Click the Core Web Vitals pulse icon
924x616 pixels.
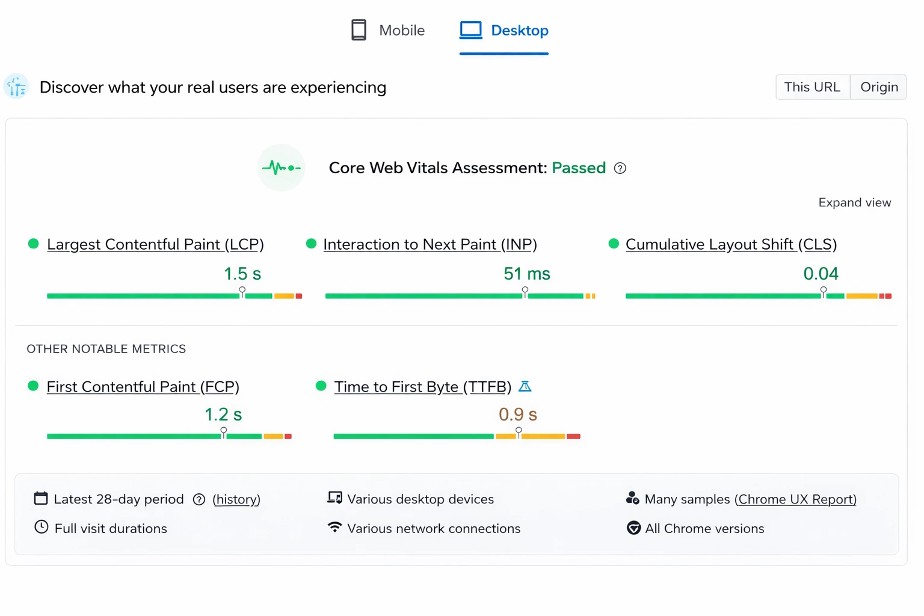[x=281, y=168]
